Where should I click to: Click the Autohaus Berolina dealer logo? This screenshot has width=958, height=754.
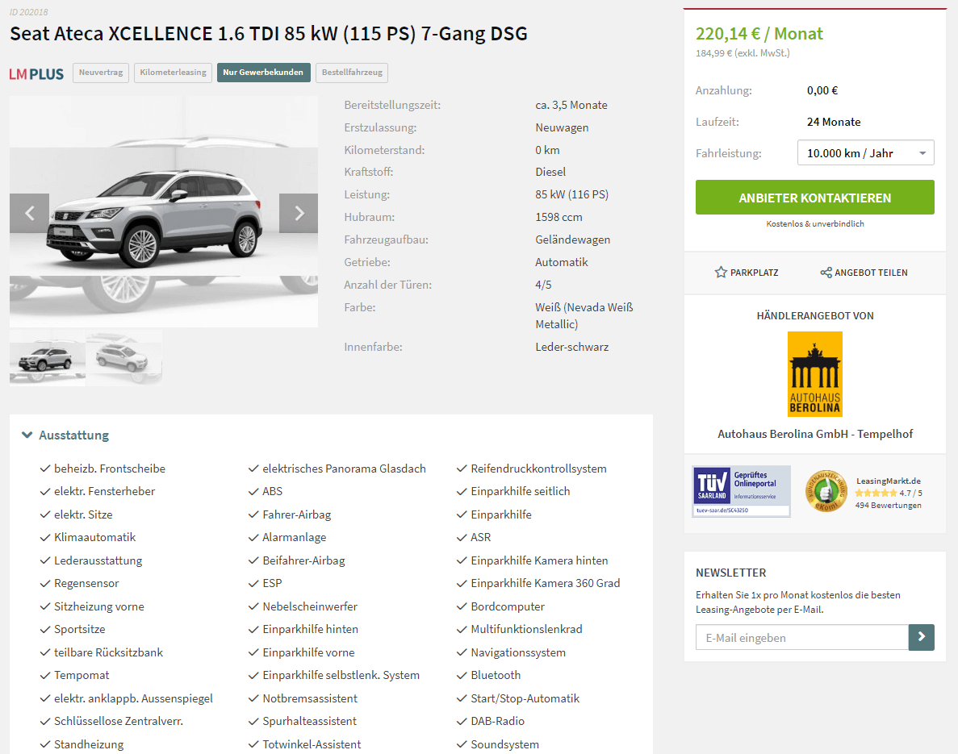815,374
